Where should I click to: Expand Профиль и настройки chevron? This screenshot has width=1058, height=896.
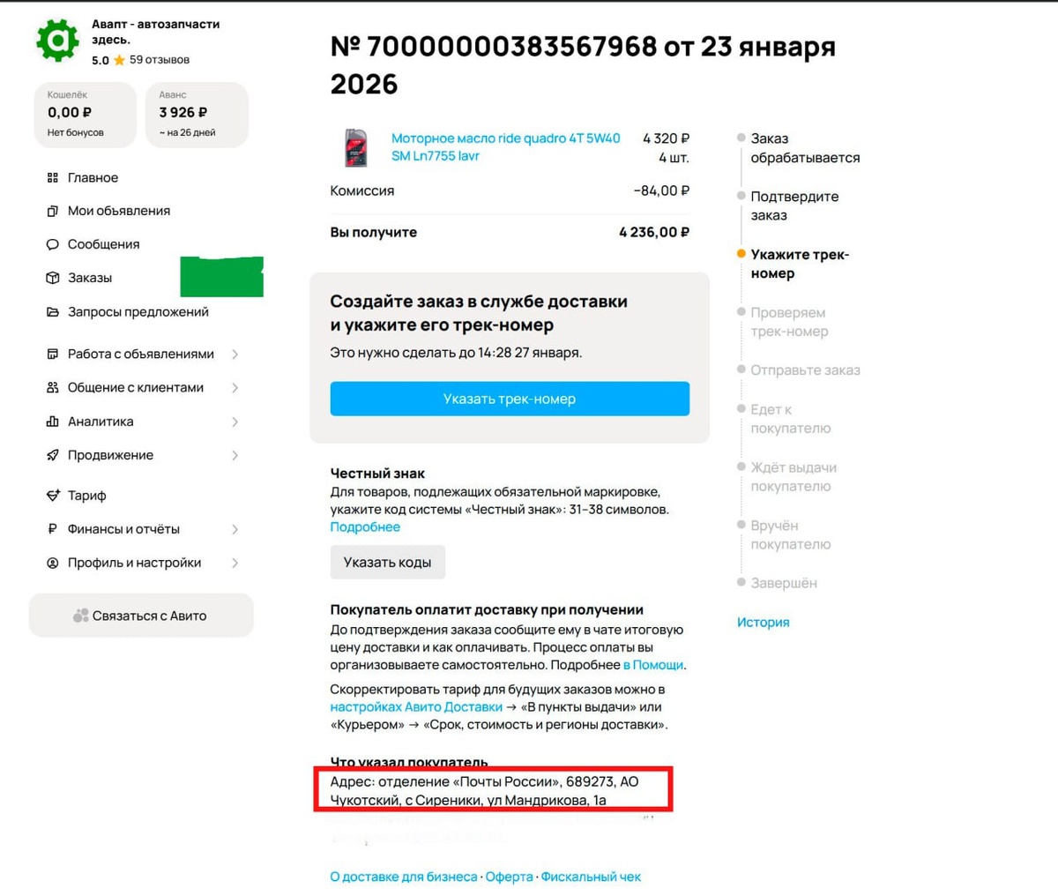[235, 563]
